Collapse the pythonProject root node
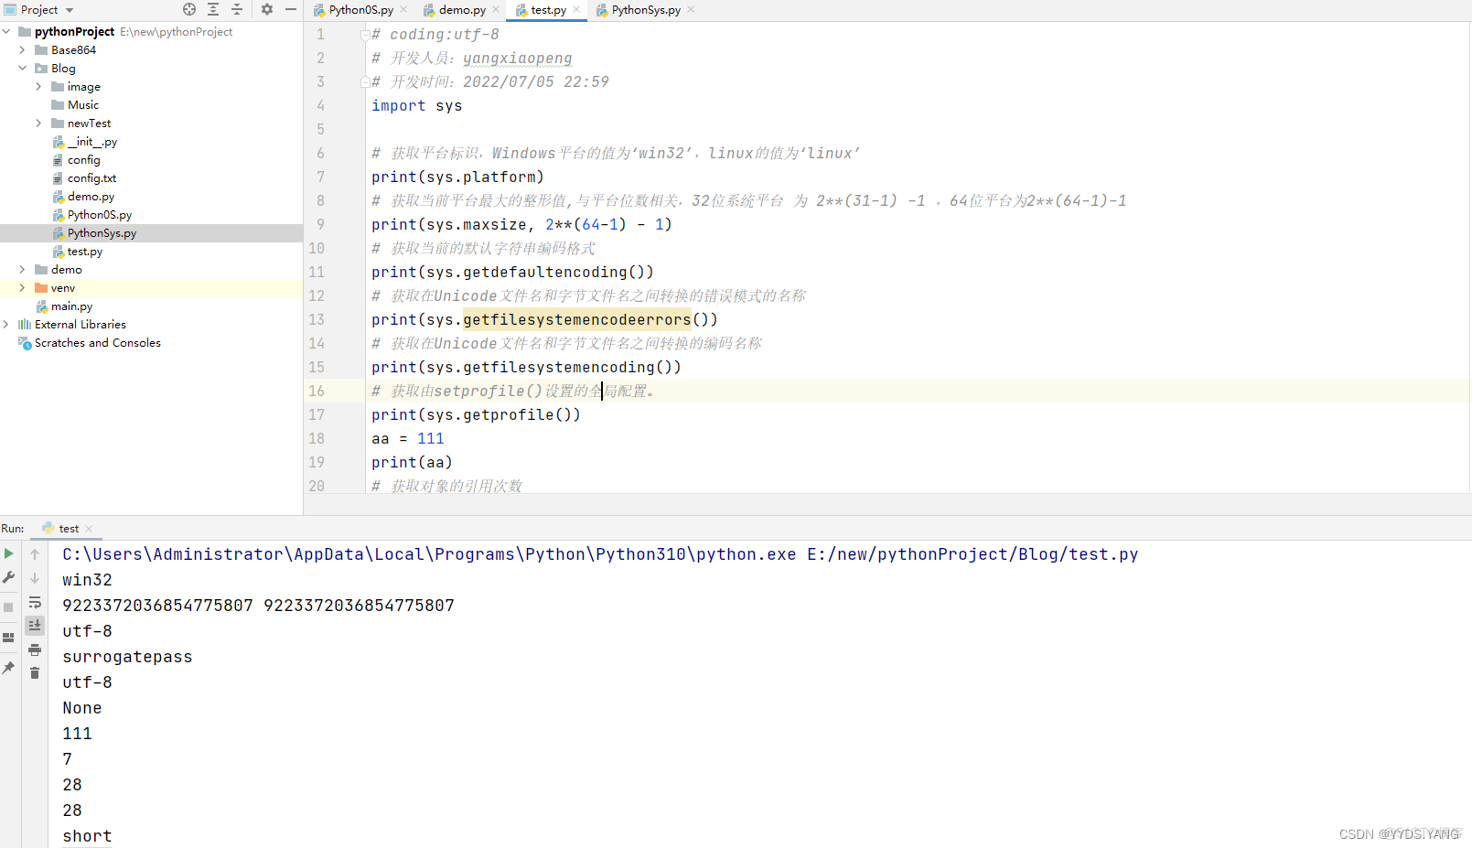This screenshot has width=1472, height=848. click(6, 31)
